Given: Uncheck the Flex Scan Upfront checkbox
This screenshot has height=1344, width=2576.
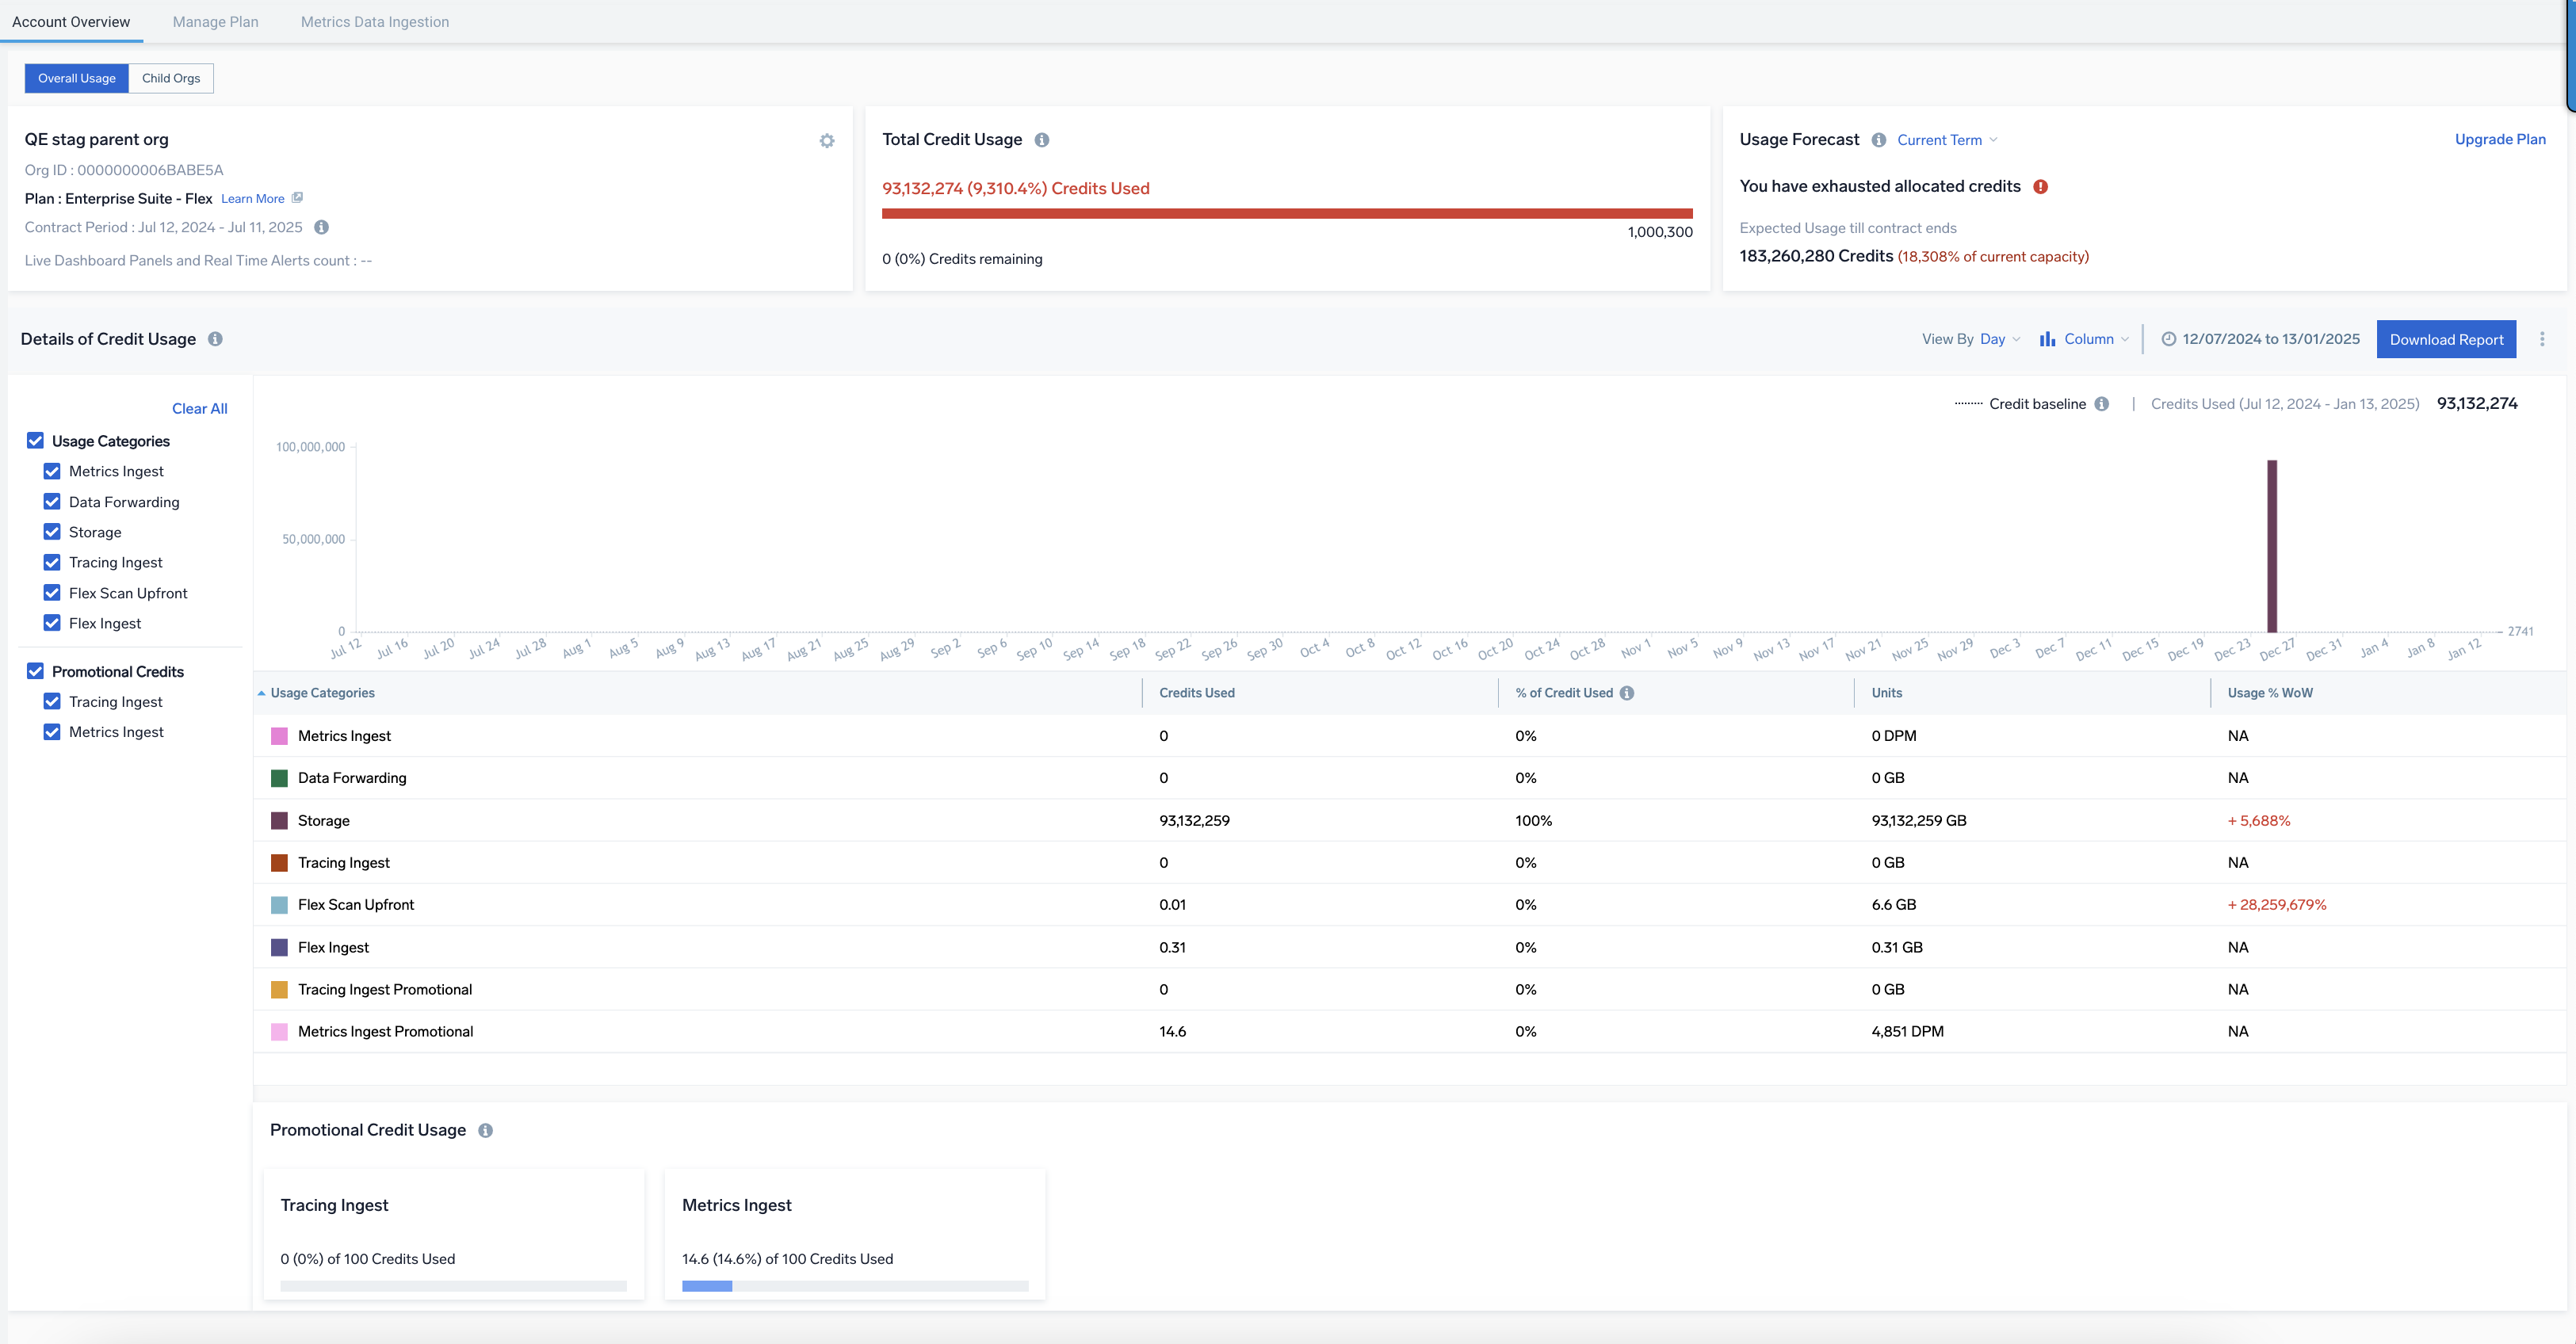Looking at the screenshot, I should [52, 593].
